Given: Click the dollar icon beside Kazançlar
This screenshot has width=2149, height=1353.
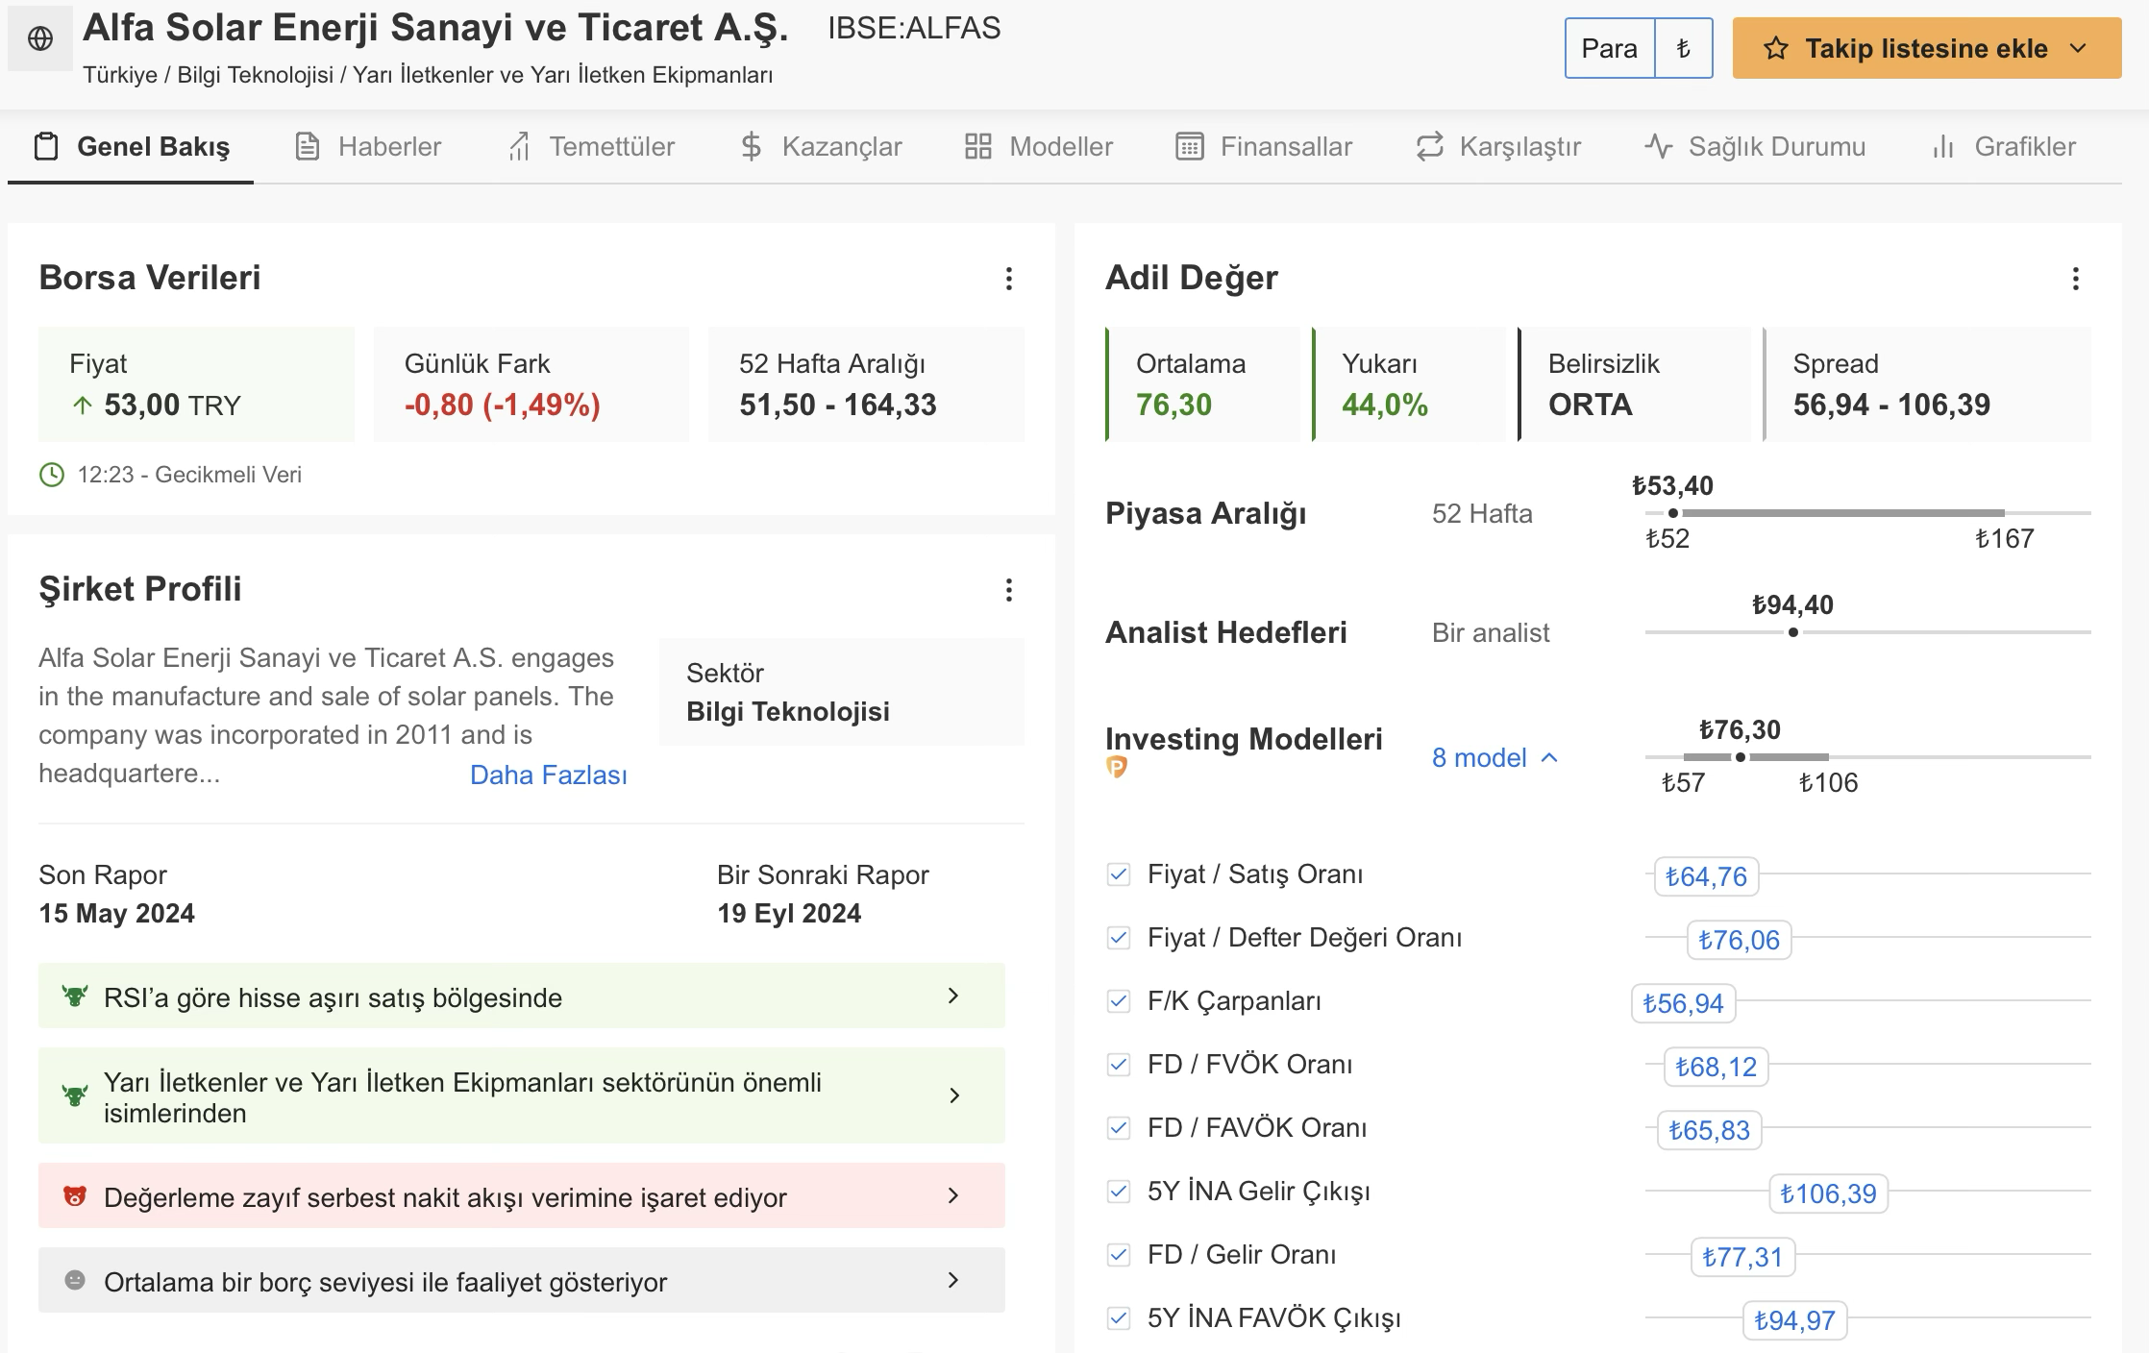Looking at the screenshot, I should [752, 146].
